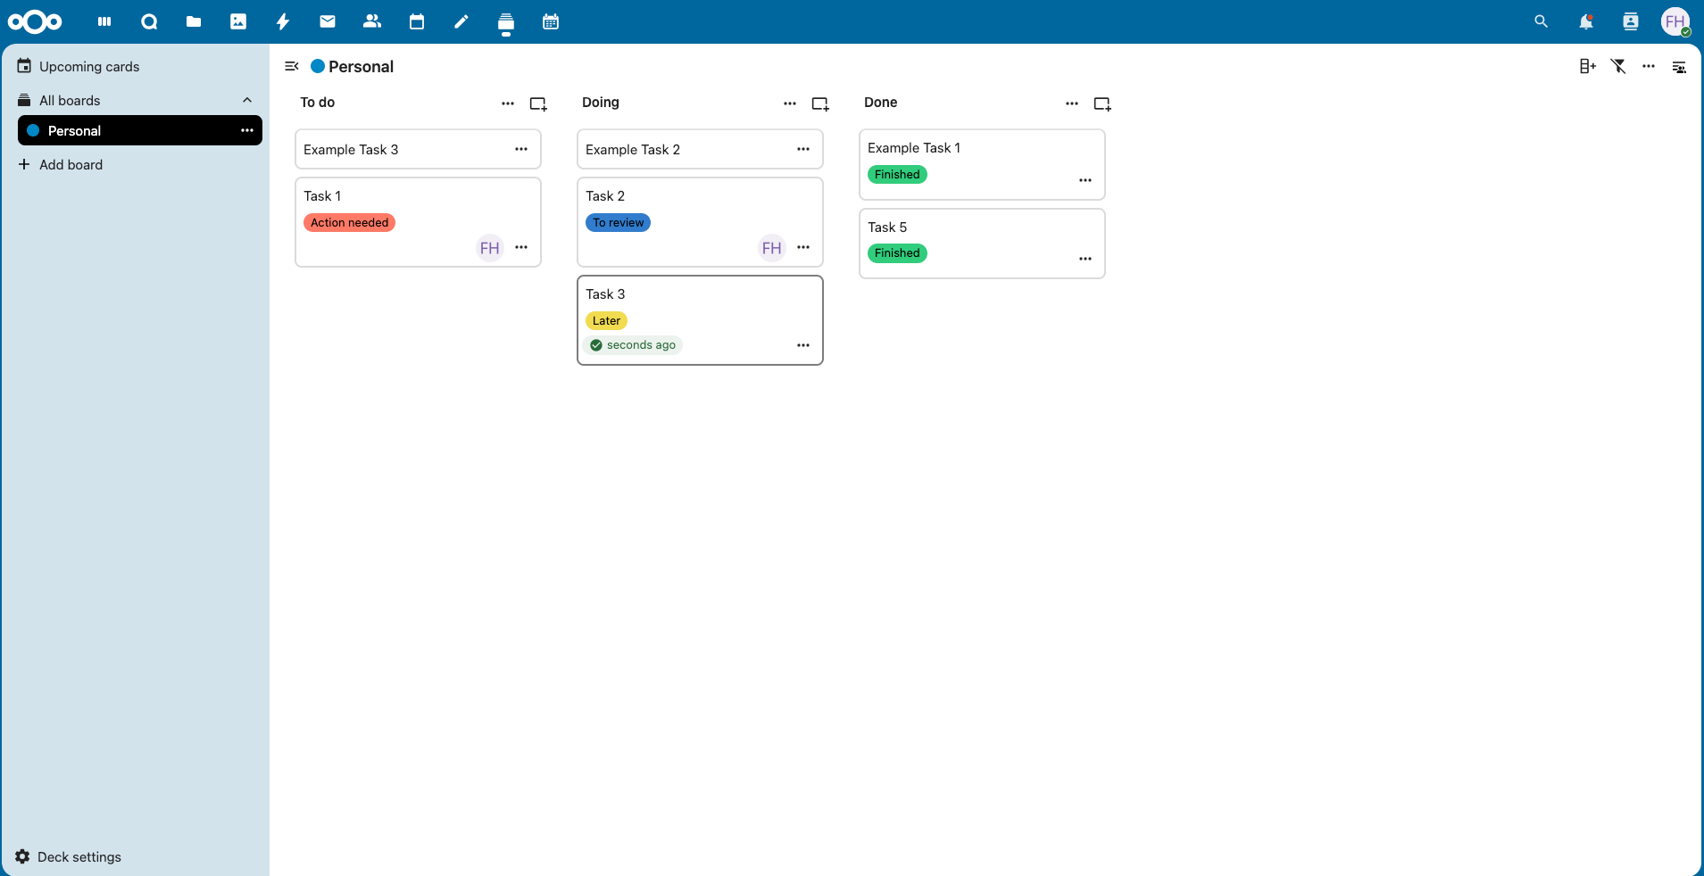Add a card to the To do list
Viewport: 1704px width, 876px height.
coord(538,104)
